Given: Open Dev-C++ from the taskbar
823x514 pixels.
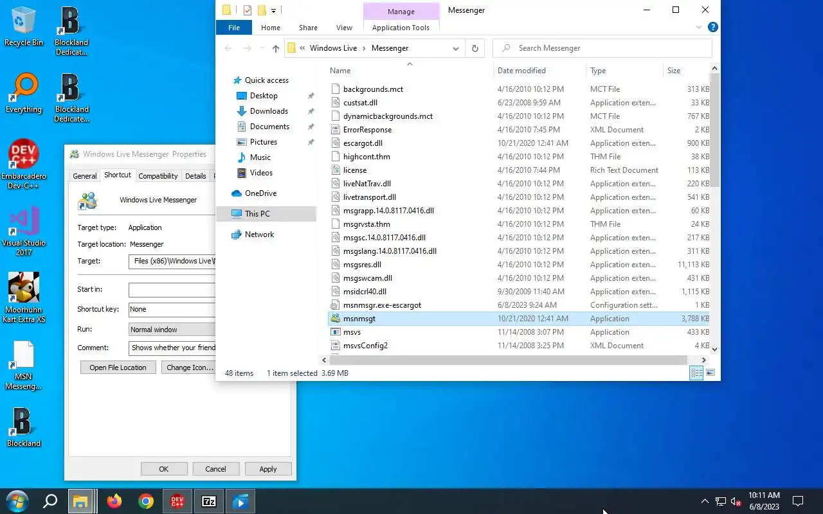Looking at the screenshot, I should (177, 501).
